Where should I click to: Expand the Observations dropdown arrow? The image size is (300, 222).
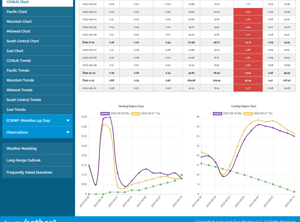pyautogui.click(x=68, y=132)
